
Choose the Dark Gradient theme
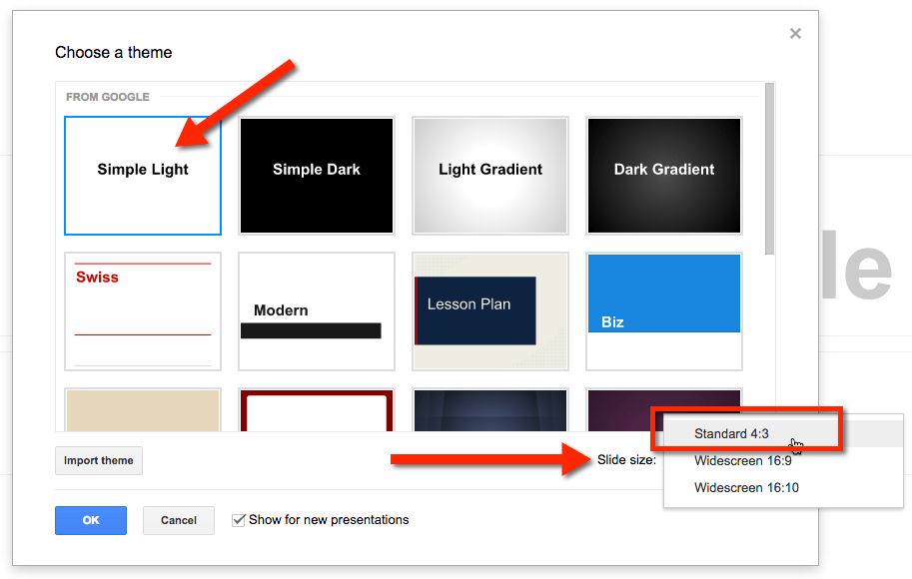pyautogui.click(x=664, y=176)
